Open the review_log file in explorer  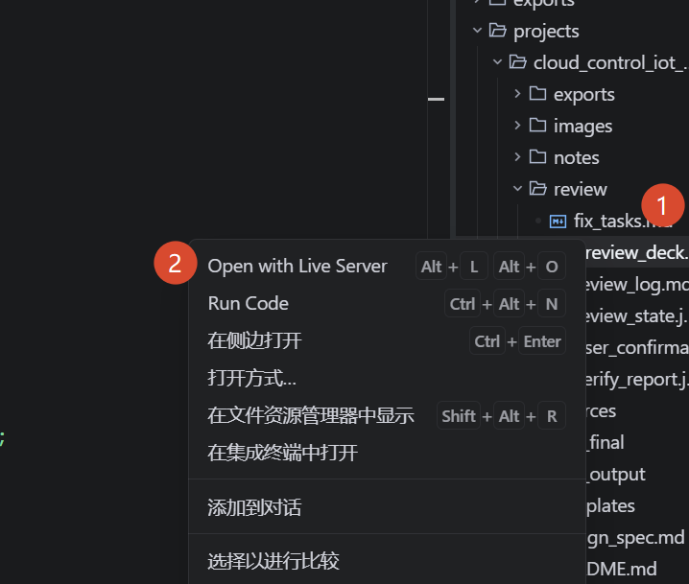[x=635, y=284]
